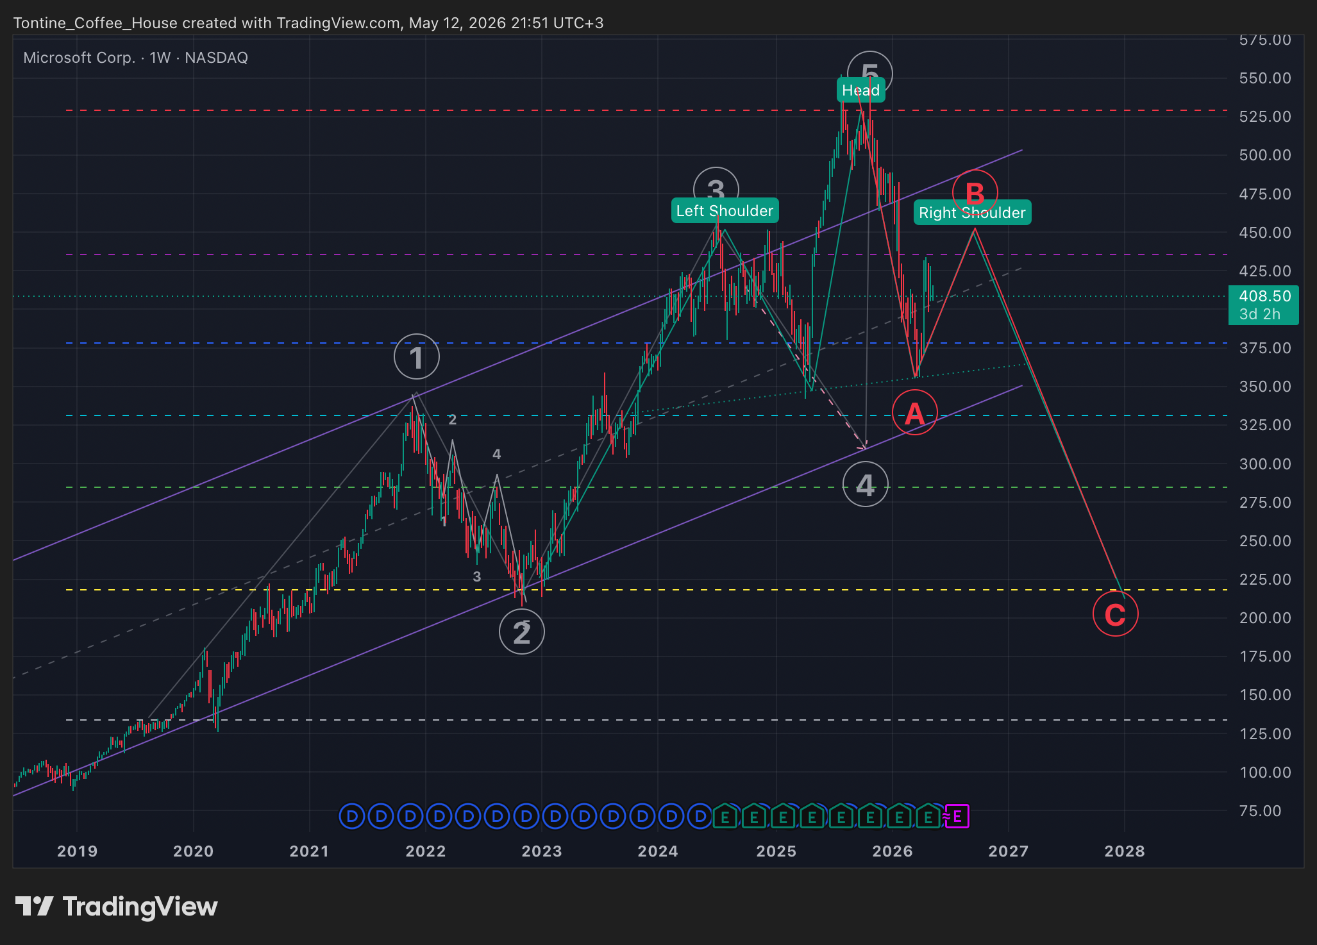Select the Left Shoulder label
This screenshot has width=1317, height=945.
[725, 211]
